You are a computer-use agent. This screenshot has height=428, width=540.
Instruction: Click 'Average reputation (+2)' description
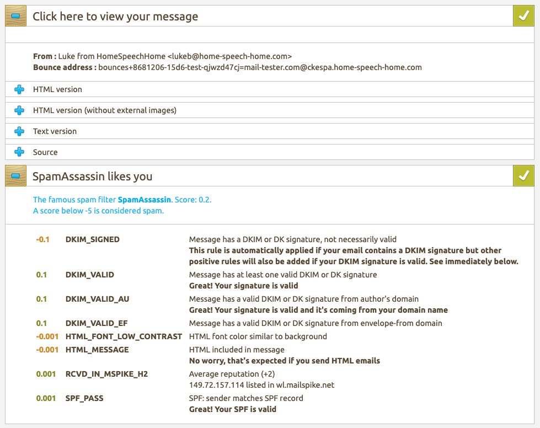click(232, 374)
